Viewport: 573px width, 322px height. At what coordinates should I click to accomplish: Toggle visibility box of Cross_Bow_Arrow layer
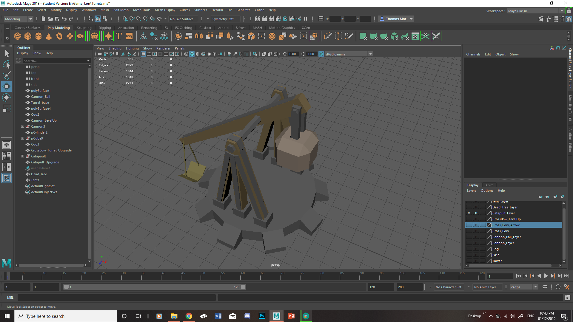[469, 225]
